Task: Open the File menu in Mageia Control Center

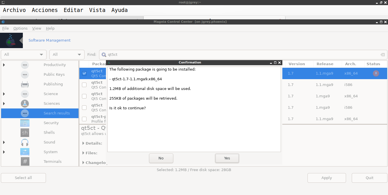Action: pyautogui.click(x=5, y=28)
